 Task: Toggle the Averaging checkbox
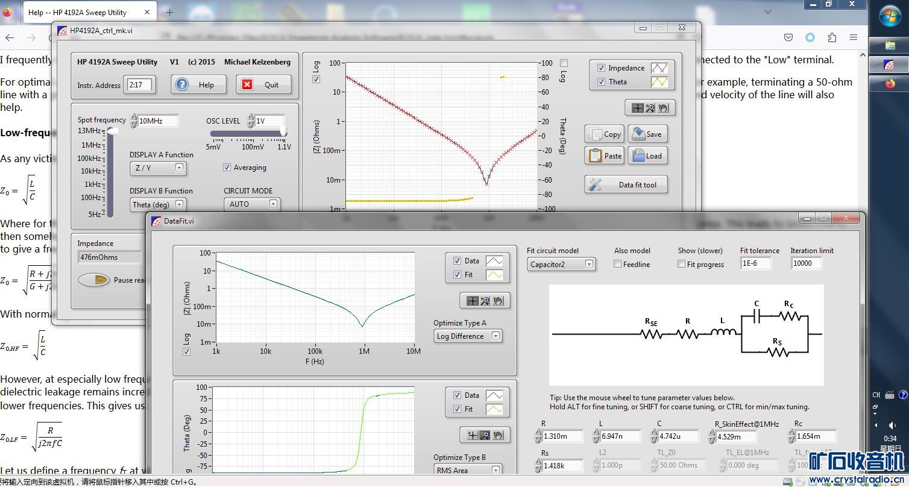[x=227, y=168]
